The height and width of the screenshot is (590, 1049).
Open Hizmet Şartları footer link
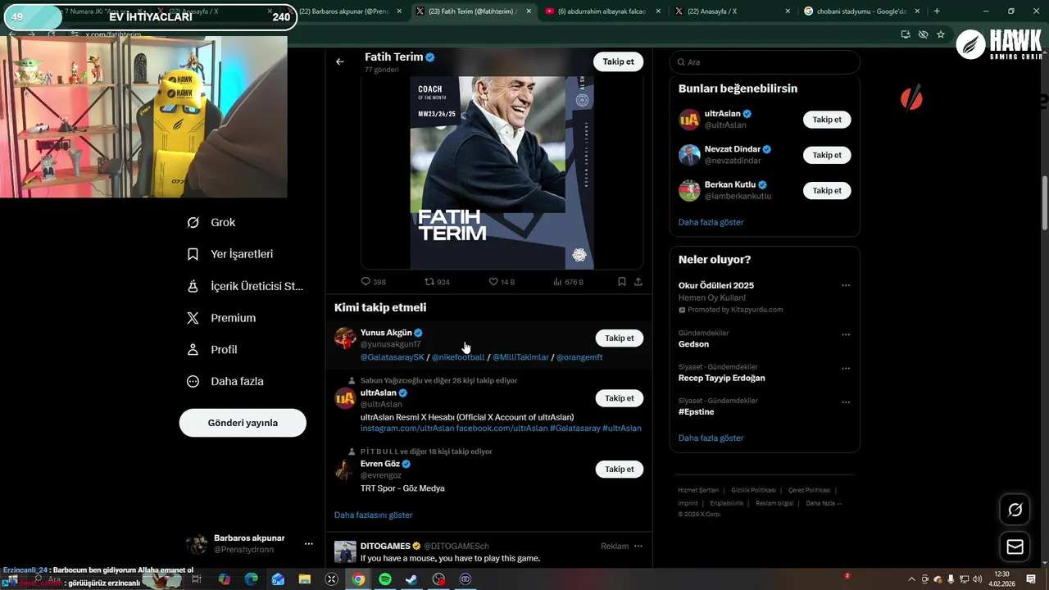[698, 490]
